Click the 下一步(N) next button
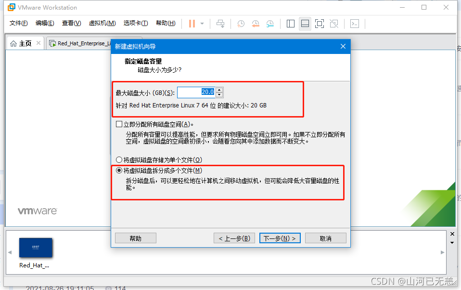461x290 pixels. click(x=280, y=238)
